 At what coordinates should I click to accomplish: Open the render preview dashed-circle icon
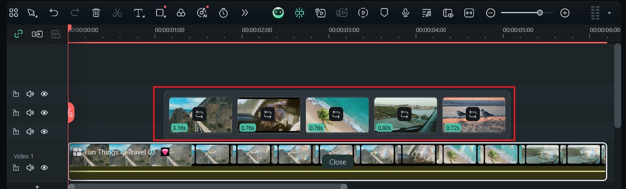pos(363,13)
